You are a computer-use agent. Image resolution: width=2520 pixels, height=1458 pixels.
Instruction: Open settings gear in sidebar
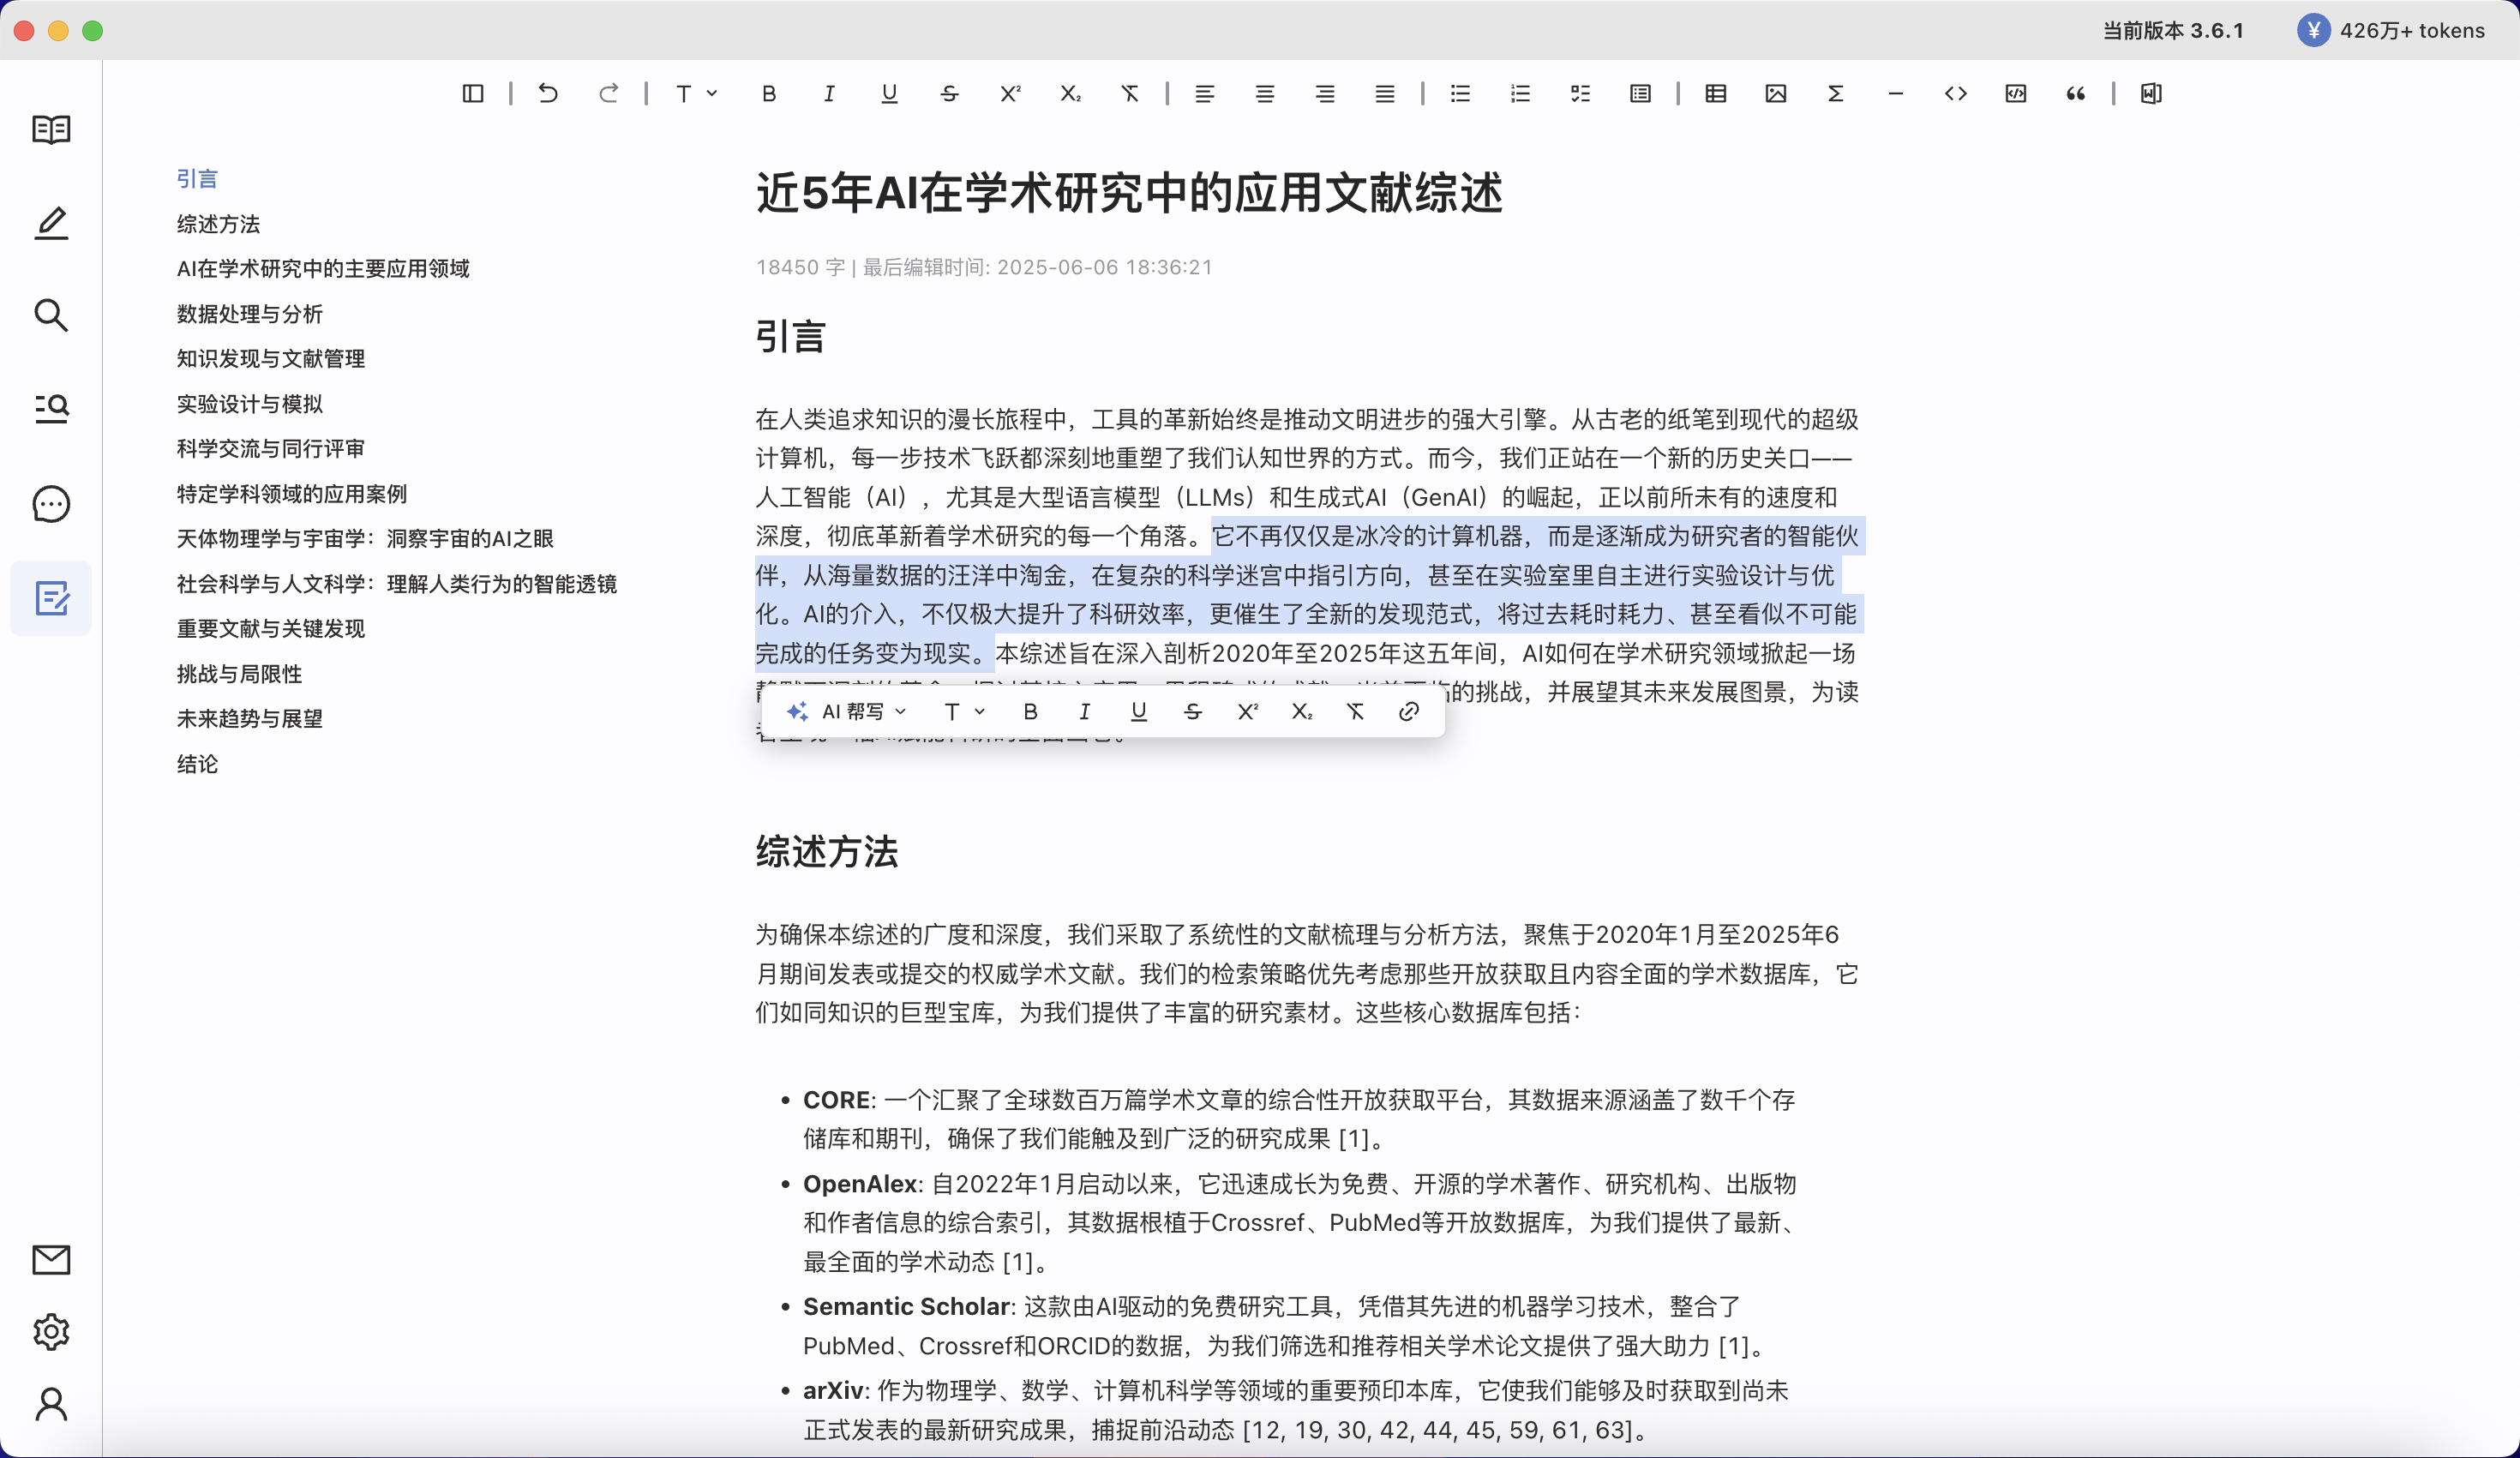tap(51, 1332)
